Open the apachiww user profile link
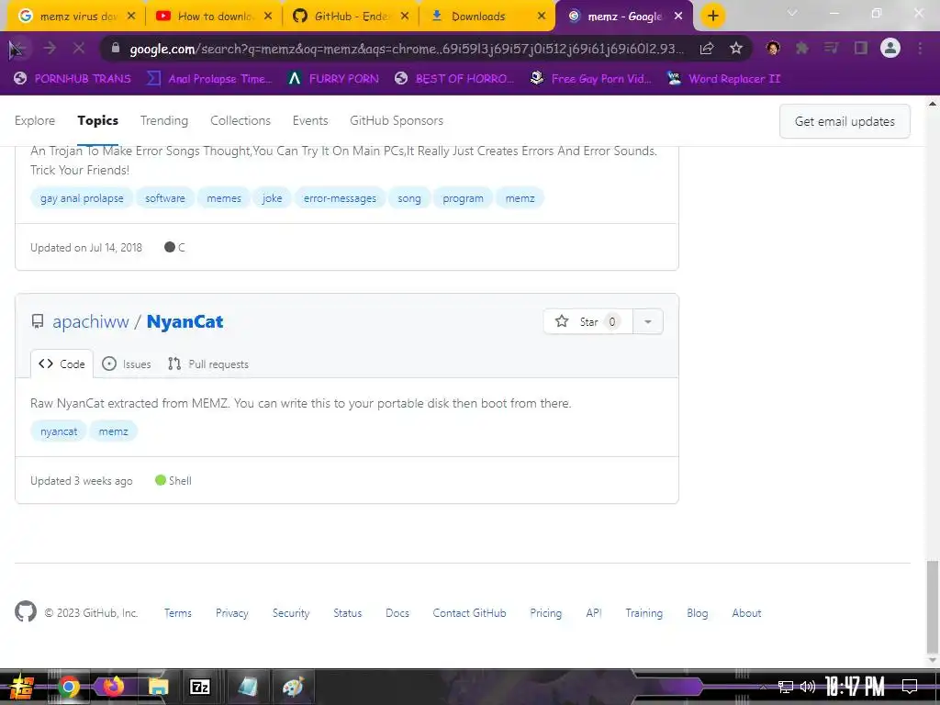940x705 pixels. click(91, 322)
